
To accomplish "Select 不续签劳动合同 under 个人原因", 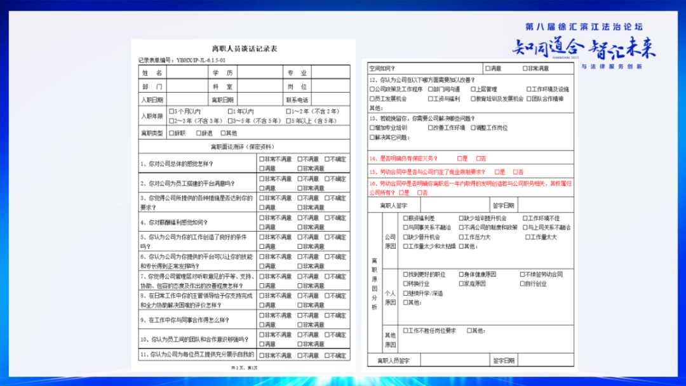I will (522, 274).
